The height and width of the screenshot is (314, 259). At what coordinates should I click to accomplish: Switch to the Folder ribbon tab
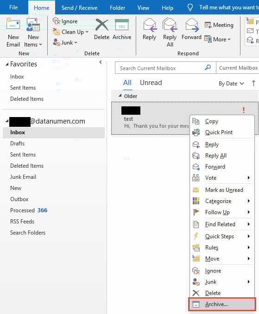117,7
